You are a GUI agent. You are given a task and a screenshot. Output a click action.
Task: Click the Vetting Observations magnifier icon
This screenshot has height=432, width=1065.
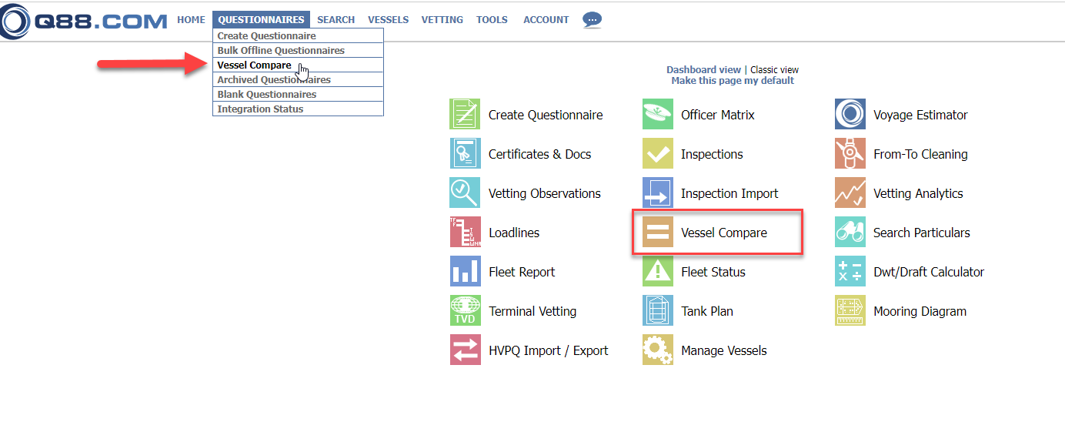pos(465,193)
